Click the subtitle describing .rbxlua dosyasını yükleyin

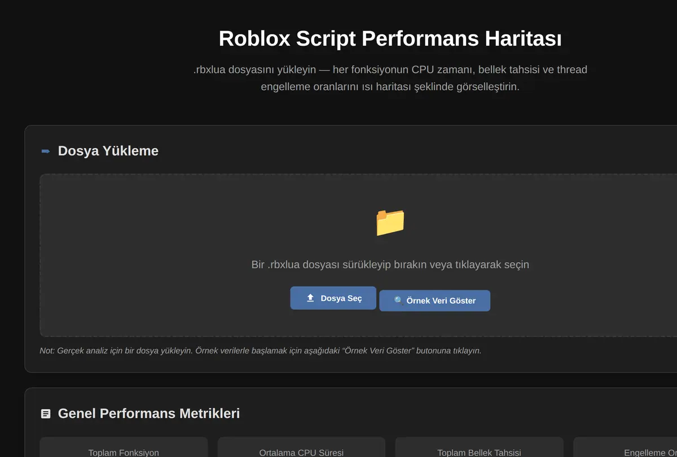[390, 78]
